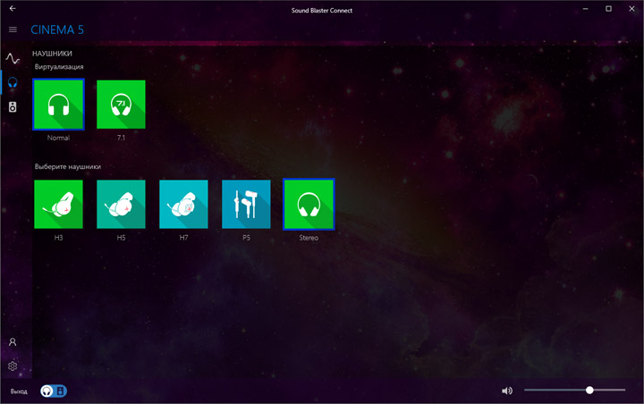Viewport: 644px width, 404px height.
Task: Choose the P5 earphones tile
Action: click(246, 204)
